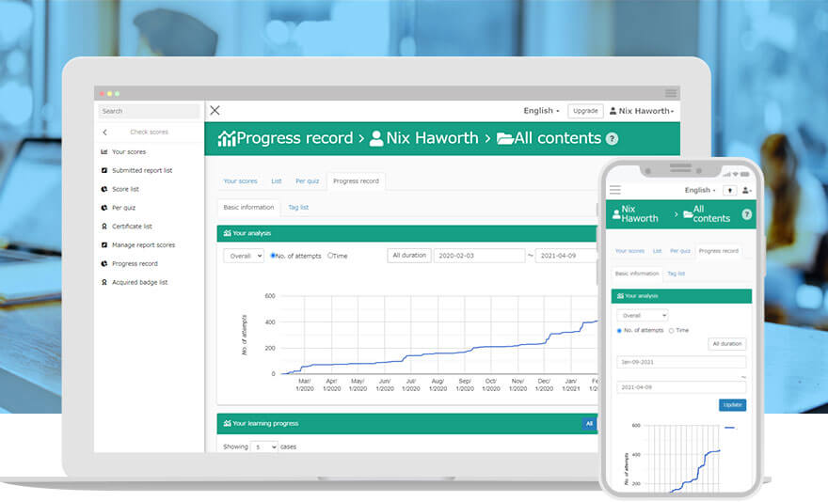Click the Certificate list ribbon icon
The height and width of the screenshot is (502, 828).
(104, 227)
